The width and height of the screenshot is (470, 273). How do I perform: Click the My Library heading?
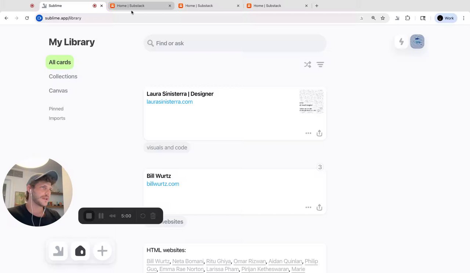72,42
